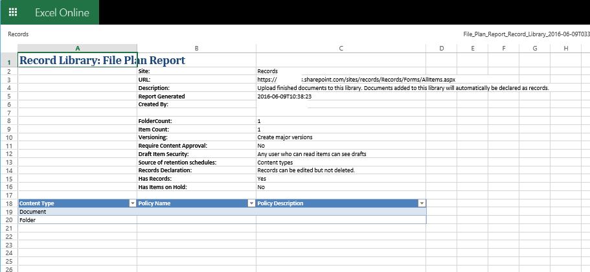Select column F header

tap(503, 48)
